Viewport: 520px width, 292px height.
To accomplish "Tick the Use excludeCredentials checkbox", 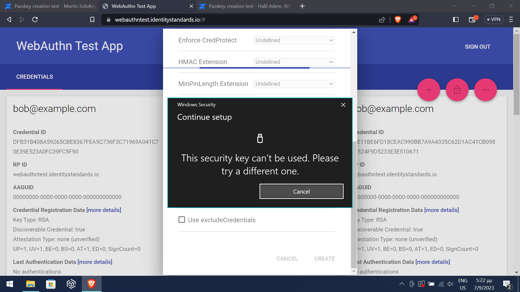I will (182, 220).
